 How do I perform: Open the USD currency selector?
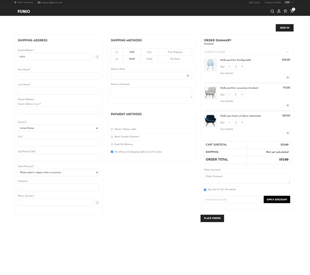point(289,2)
